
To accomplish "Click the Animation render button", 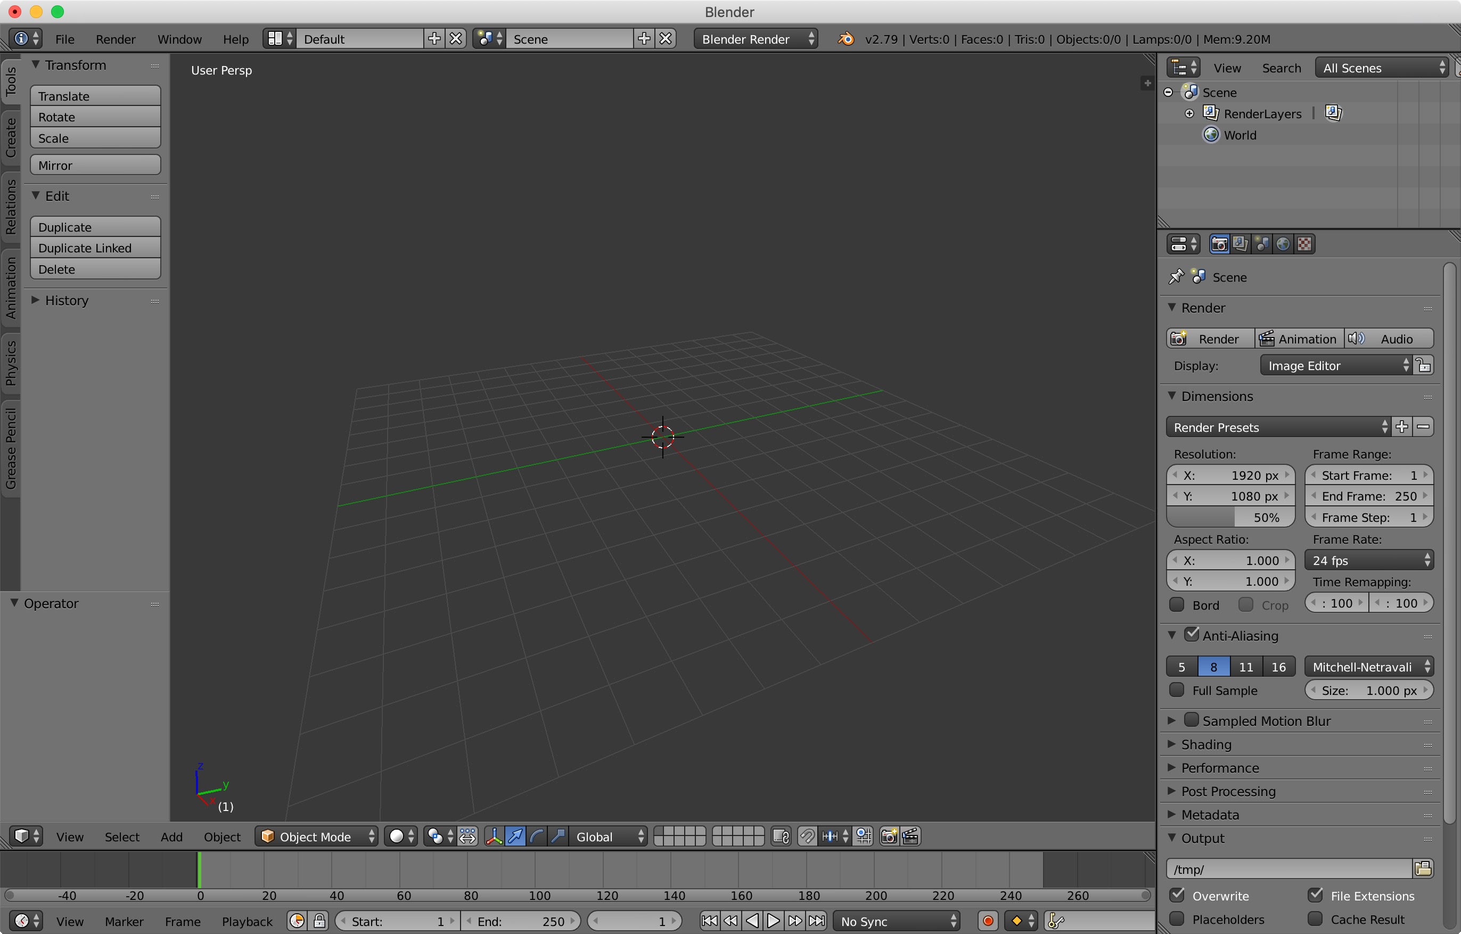I will [x=1299, y=339].
